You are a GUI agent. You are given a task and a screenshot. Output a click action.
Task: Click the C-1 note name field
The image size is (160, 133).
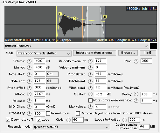pos(52,74)
